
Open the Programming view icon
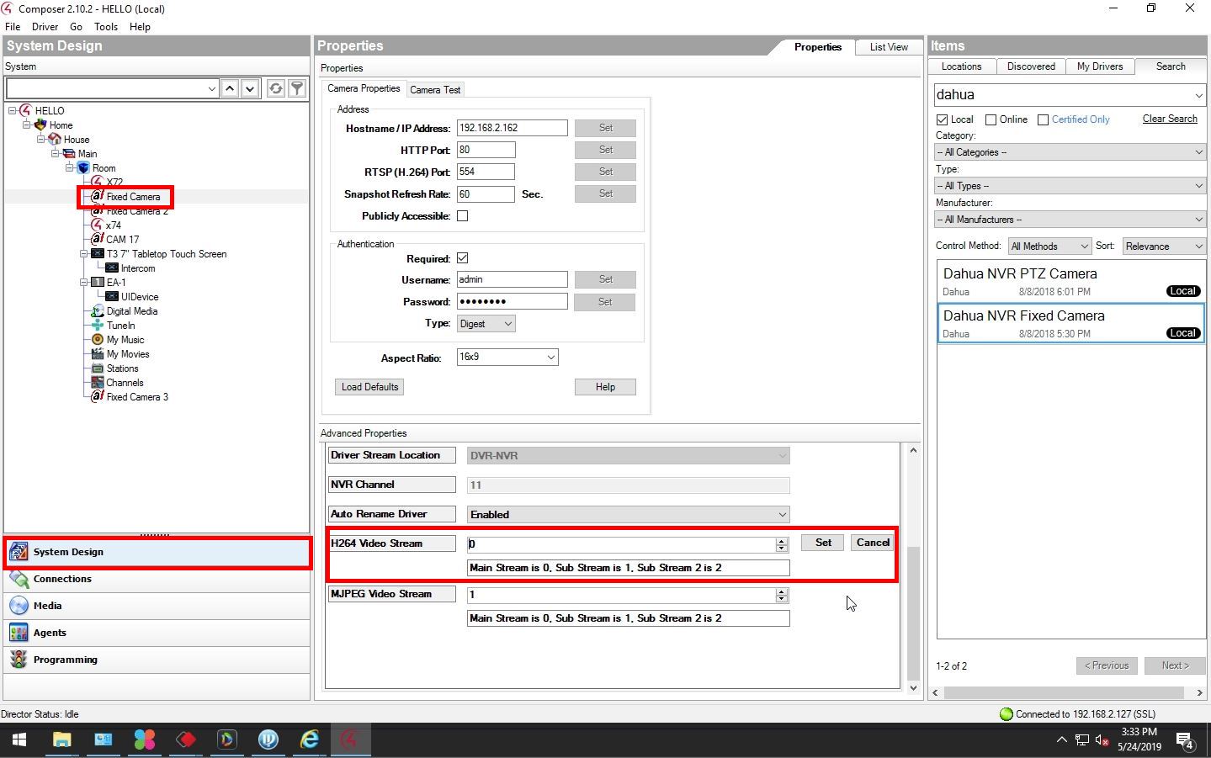coord(19,660)
